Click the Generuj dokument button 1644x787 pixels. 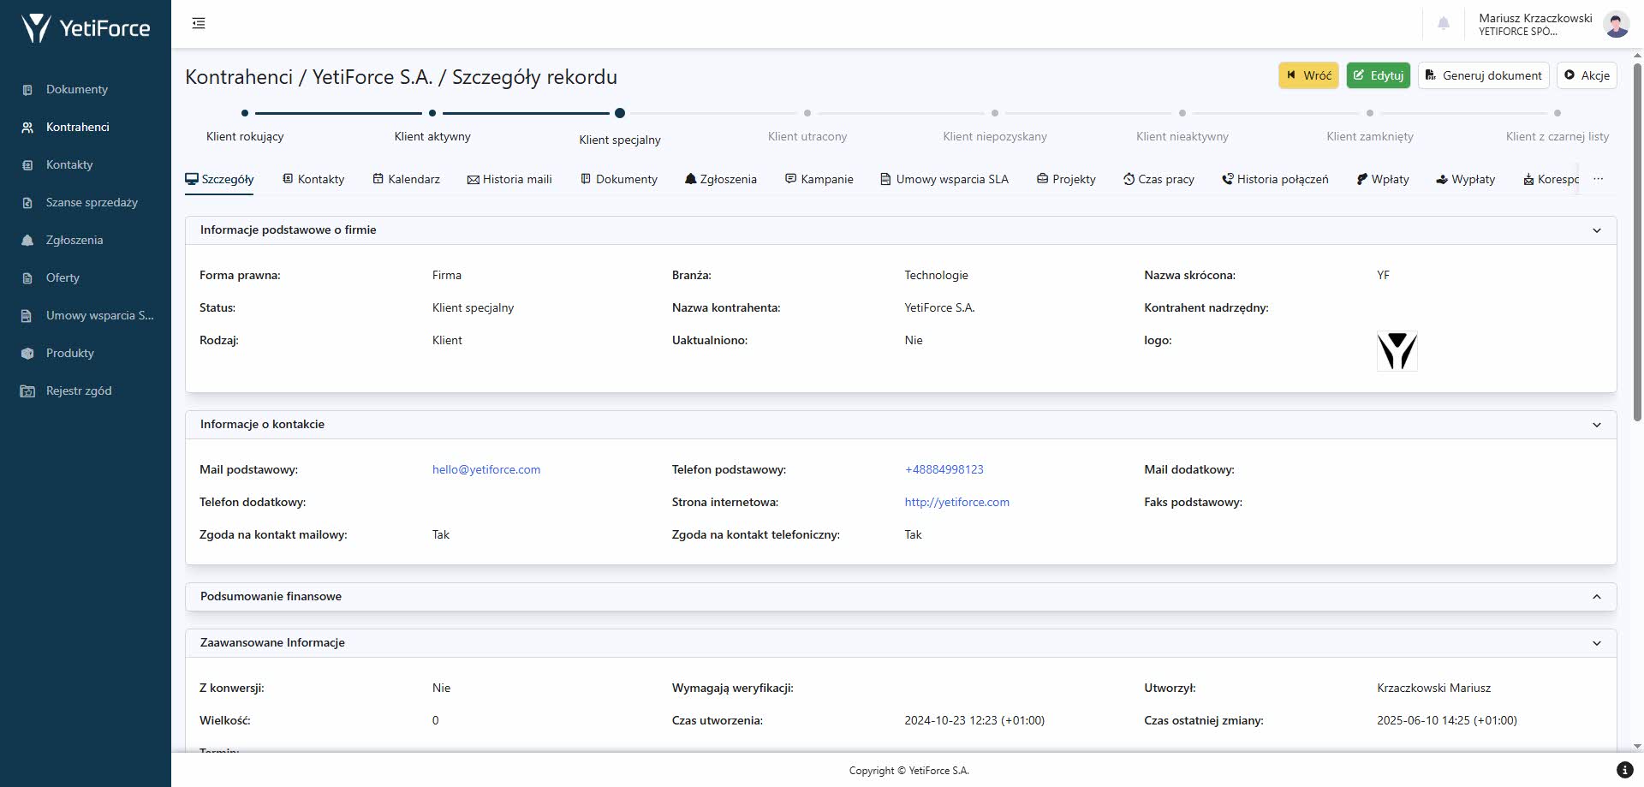pos(1483,75)
